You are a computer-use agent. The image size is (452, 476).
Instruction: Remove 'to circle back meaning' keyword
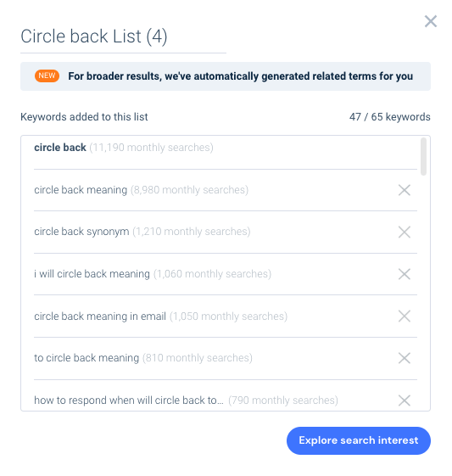coord(404,358)
